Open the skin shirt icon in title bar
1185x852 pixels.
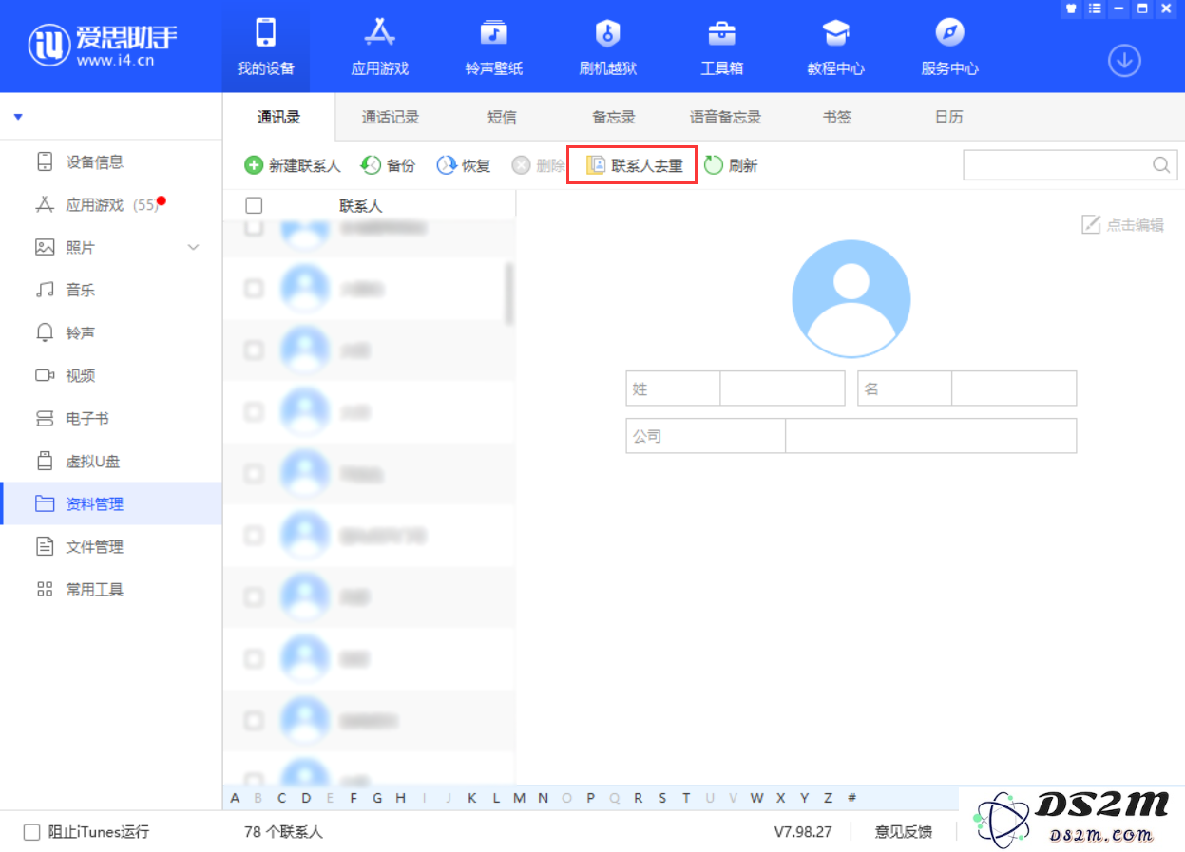1071,9
